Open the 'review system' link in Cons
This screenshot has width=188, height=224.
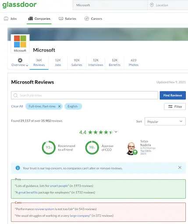tap(44, 209)
